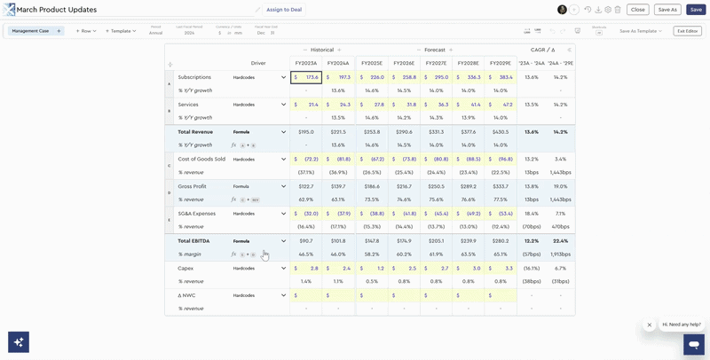
Task: Click the fx formula icon in Total EBITDA row
Action: (233, 254)
